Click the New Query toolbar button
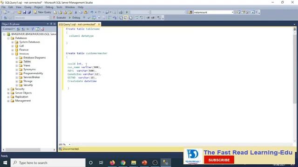Image resolution: width=298 pixels, height=167 pixels. [42, 12]
